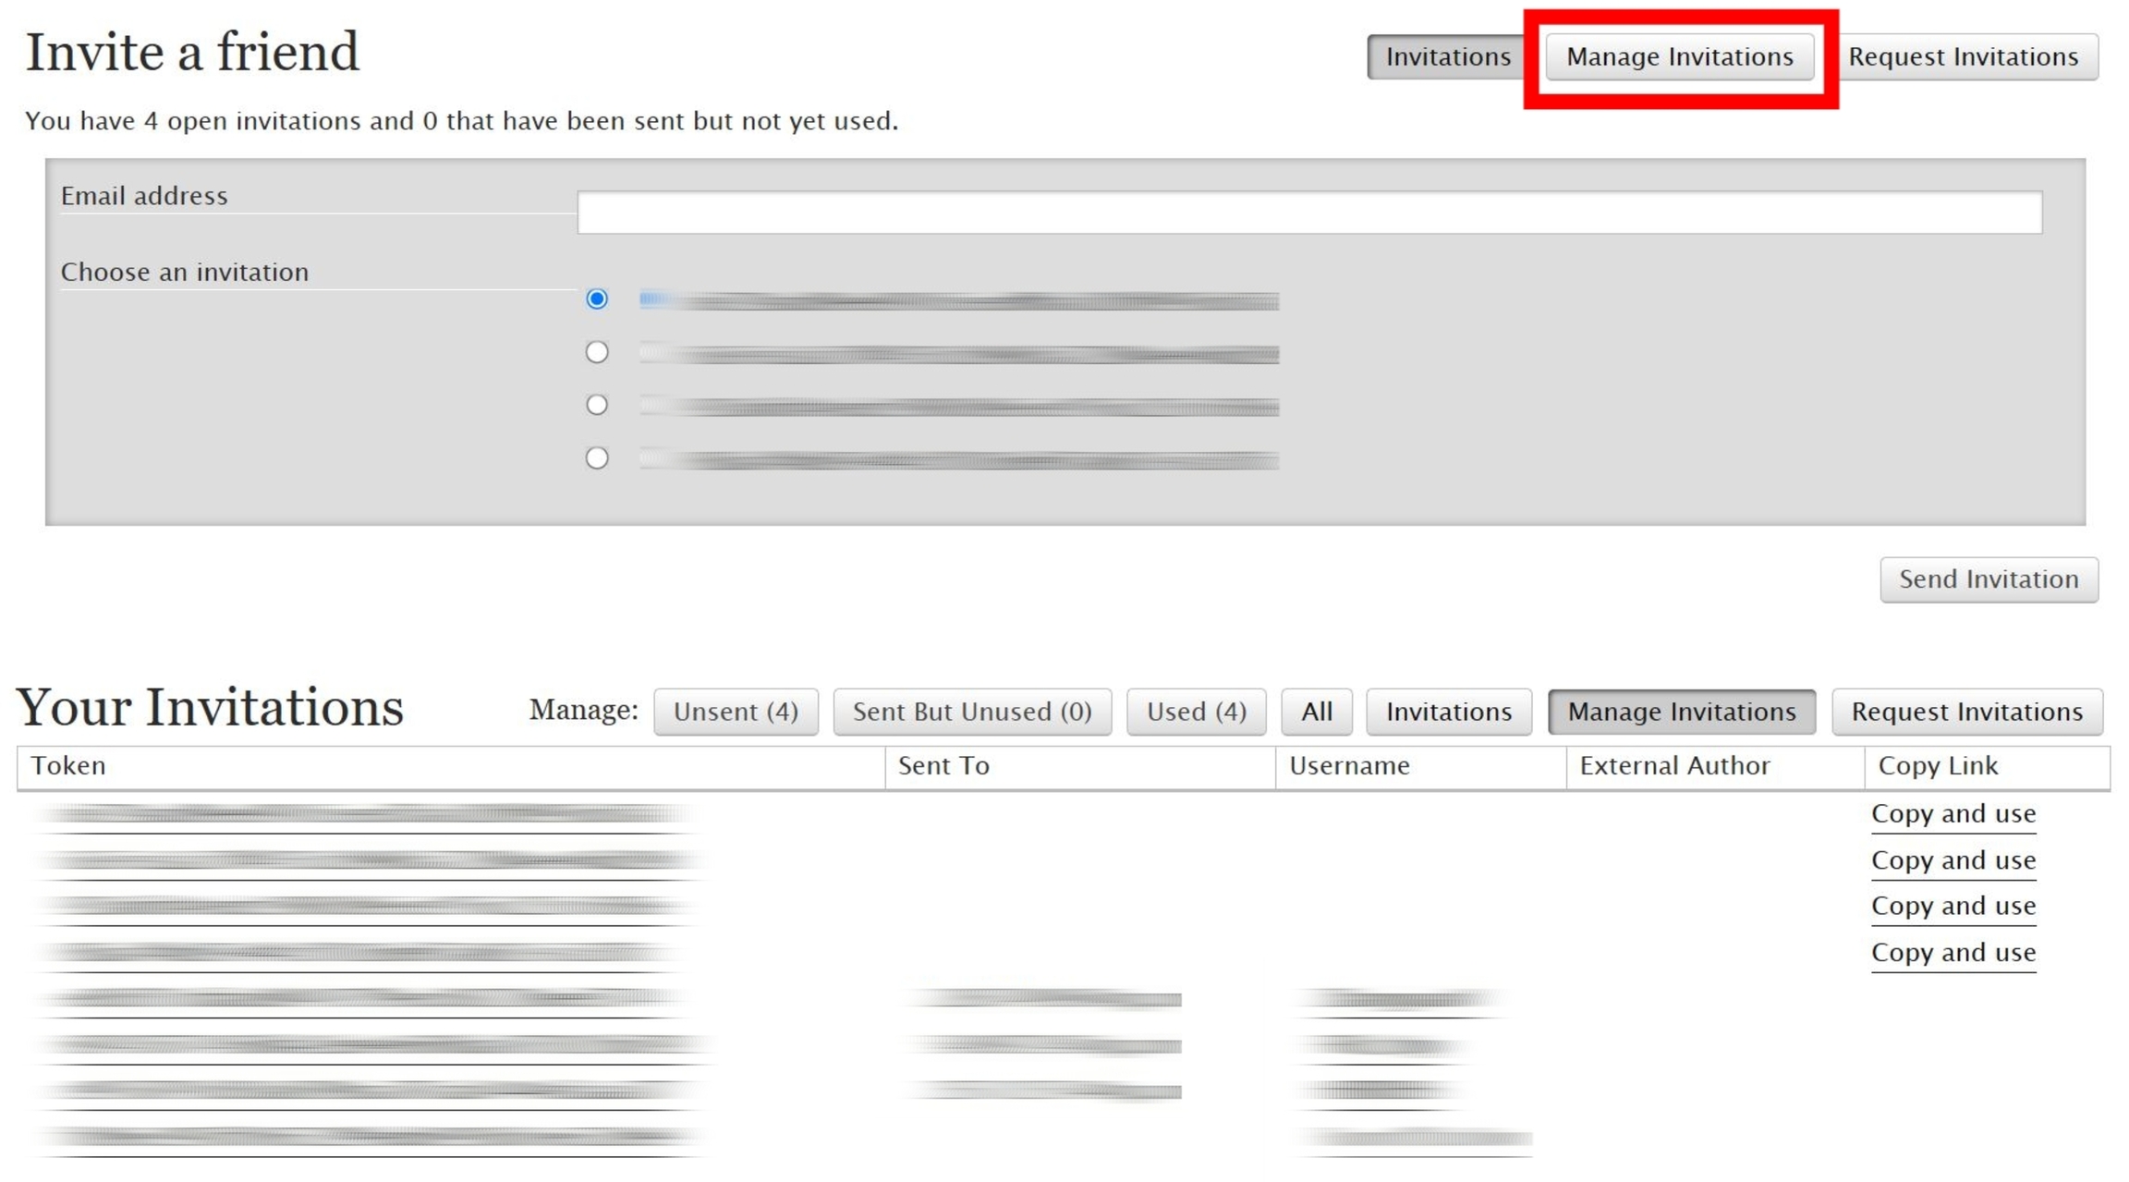The image size is (2129, 1182).
Task: Click fourth Copy and use link
Action: [x=1953, y=953]
